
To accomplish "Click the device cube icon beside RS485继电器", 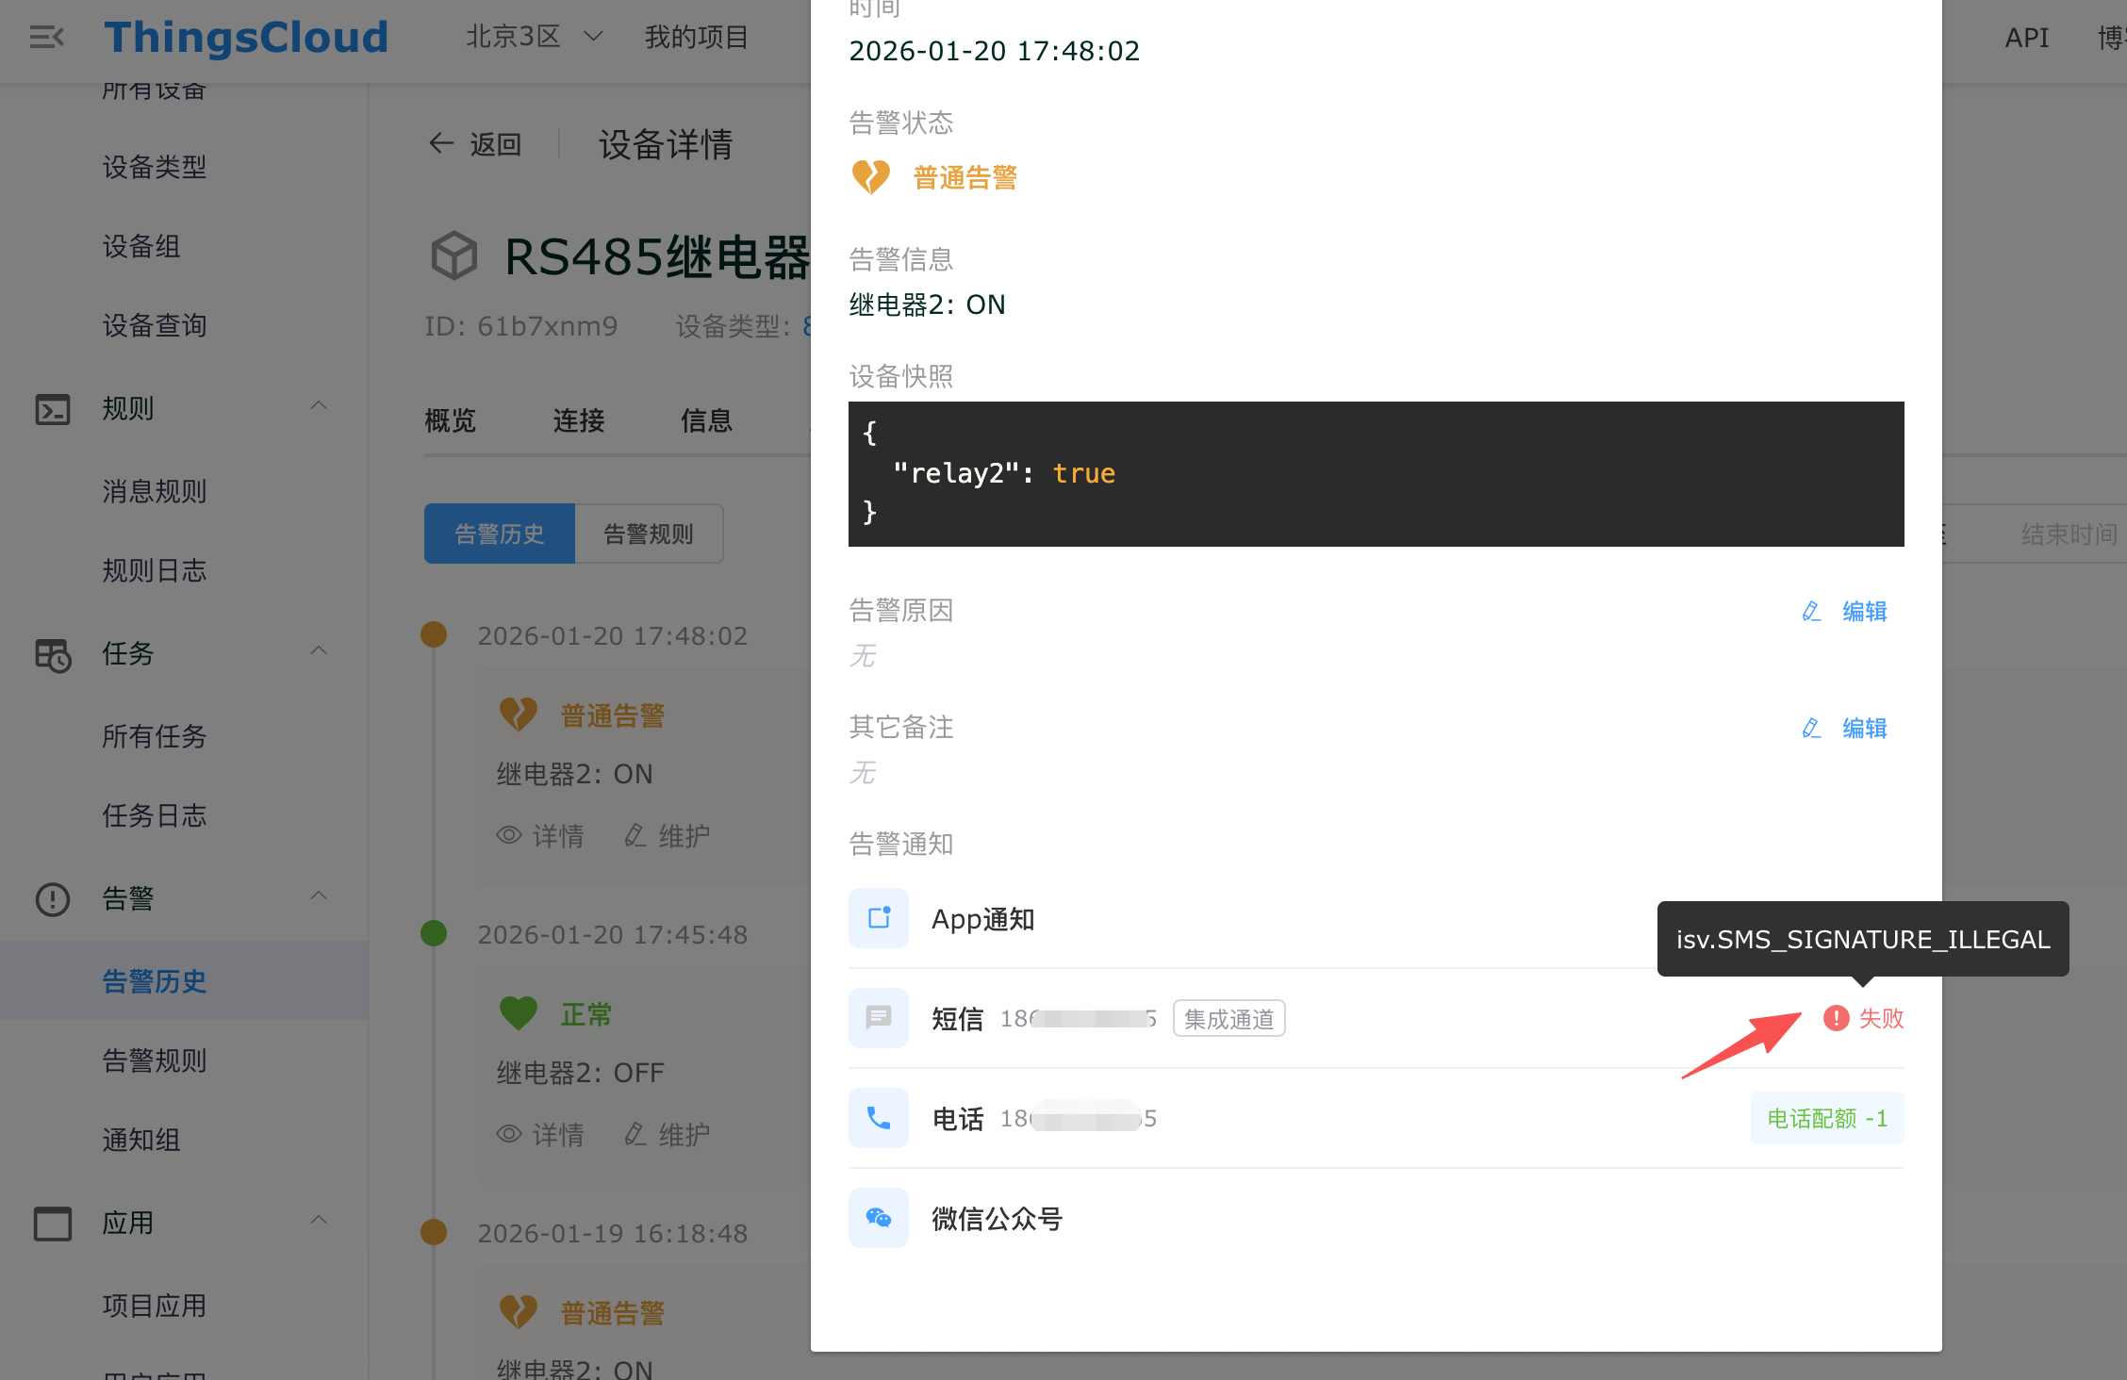I will (454, 255).
